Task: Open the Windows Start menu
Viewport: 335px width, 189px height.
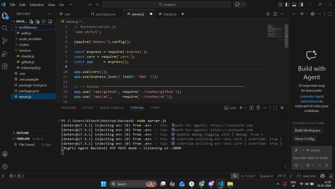Action: click(103, 184)
